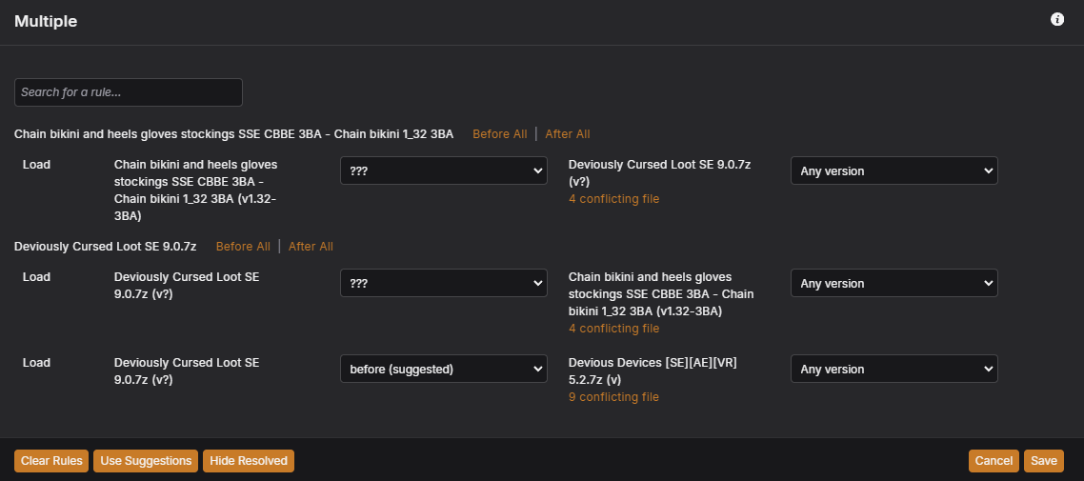
Task: Click 'Load' label in the Devious Devices row
Action: (x=36, y=362)
